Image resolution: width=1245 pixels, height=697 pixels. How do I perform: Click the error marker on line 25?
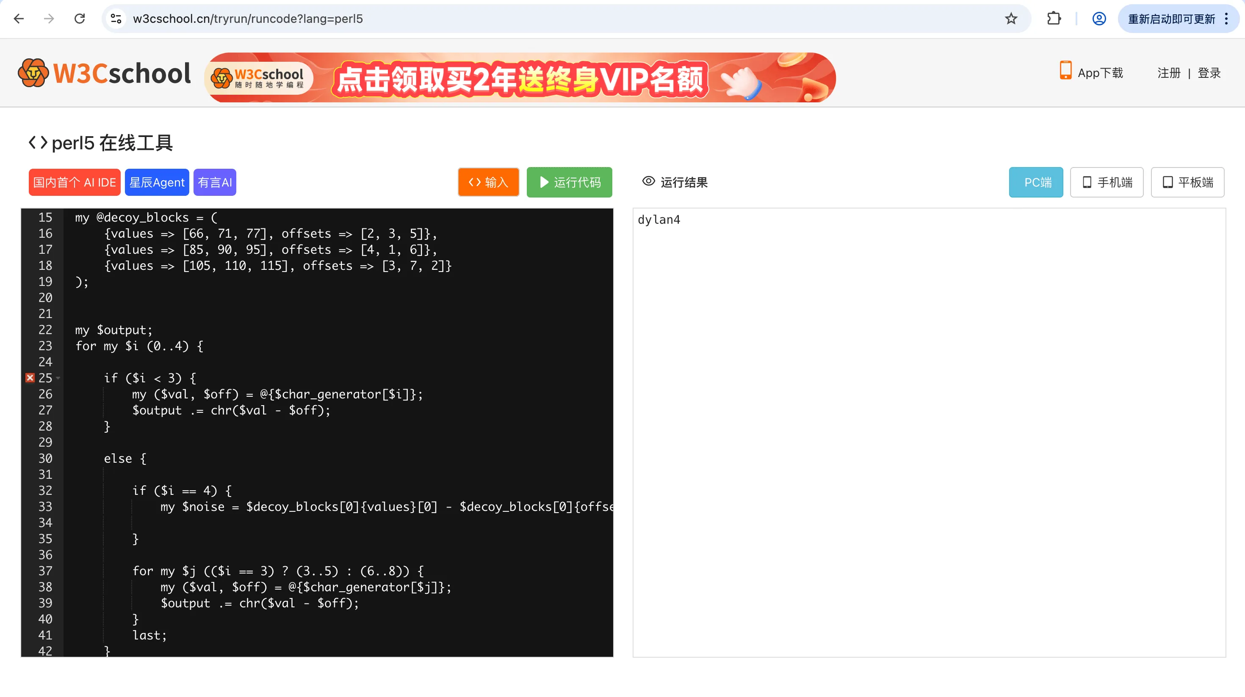30,378
